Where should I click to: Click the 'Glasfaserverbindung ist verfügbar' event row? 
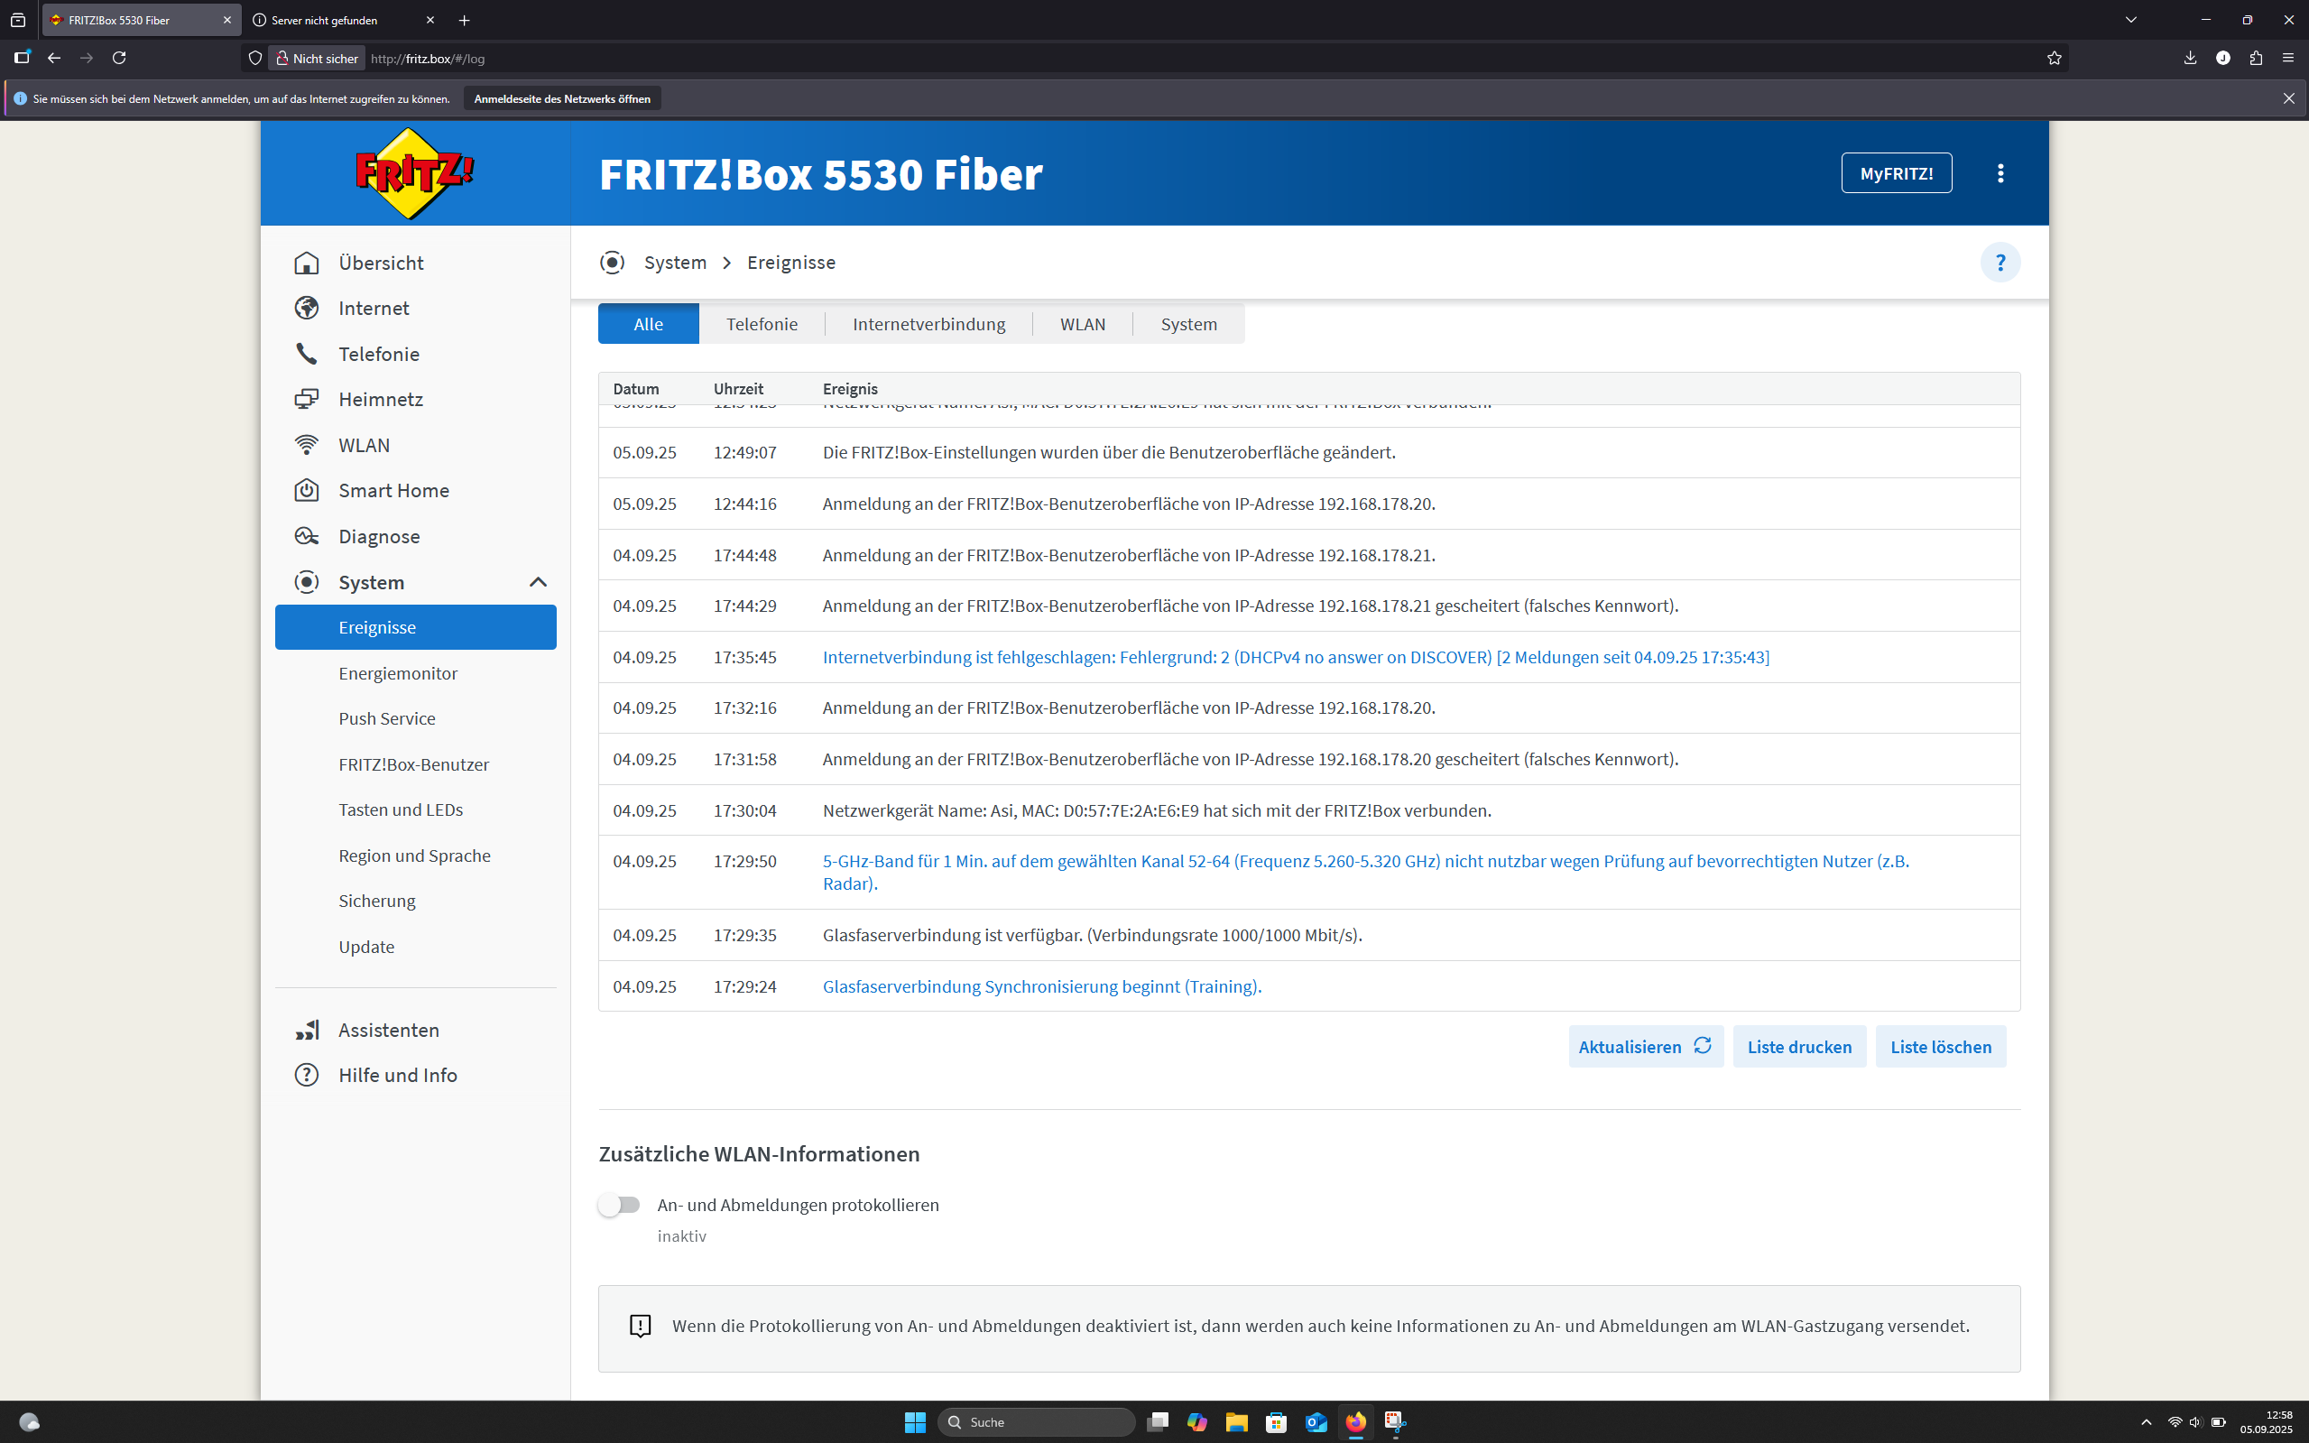click(1309, 935)
